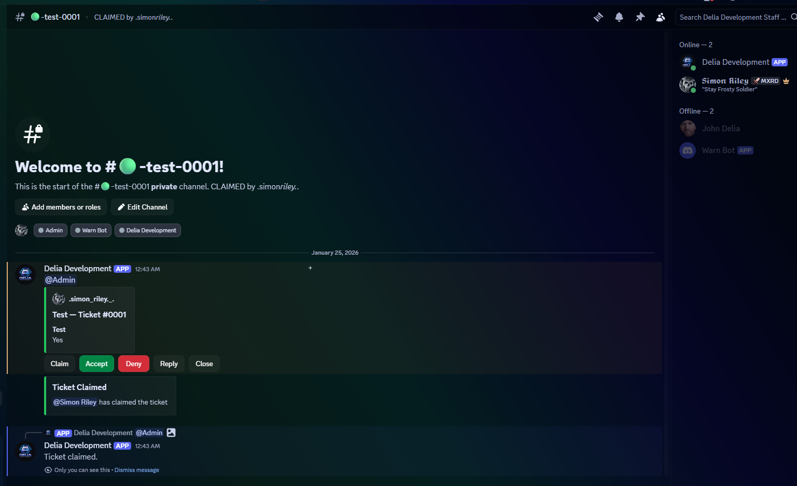The width and height of the screenshot is (797, 486).
Task: Click the search magnifier icon
Action: [x=793, y=17]
